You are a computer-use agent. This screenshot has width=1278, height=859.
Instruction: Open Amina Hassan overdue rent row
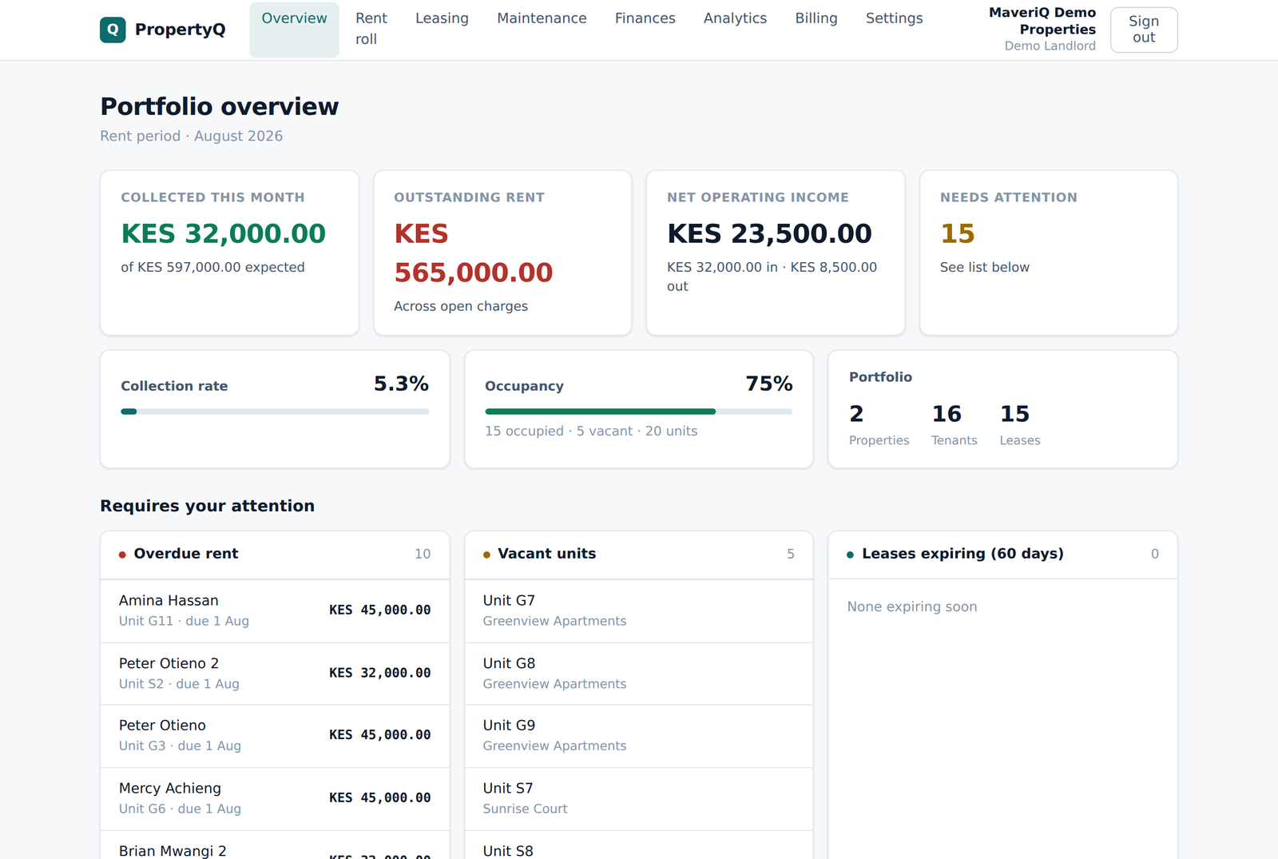275,610
